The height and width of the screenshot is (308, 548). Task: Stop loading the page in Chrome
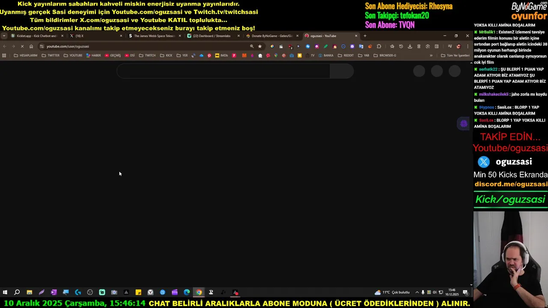[22, 46]
